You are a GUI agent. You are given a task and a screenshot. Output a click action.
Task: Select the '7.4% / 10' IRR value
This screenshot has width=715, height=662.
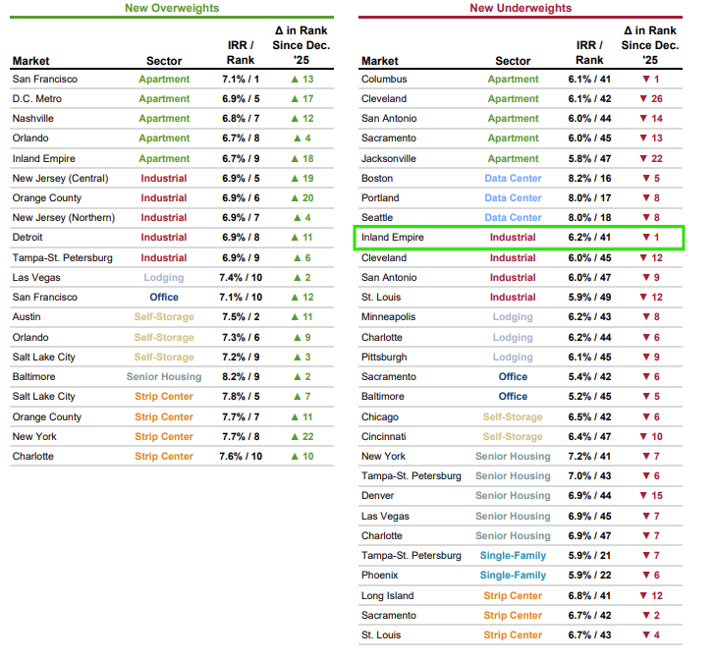click(x=241, y=277)
